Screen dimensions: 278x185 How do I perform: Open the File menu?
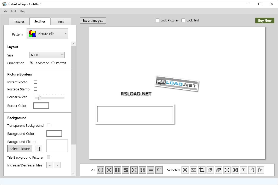5,11
